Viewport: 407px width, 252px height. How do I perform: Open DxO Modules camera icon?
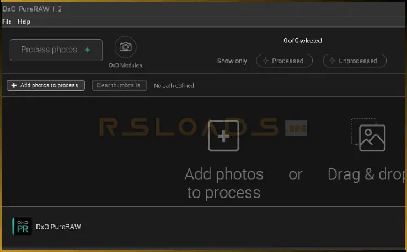125,47
